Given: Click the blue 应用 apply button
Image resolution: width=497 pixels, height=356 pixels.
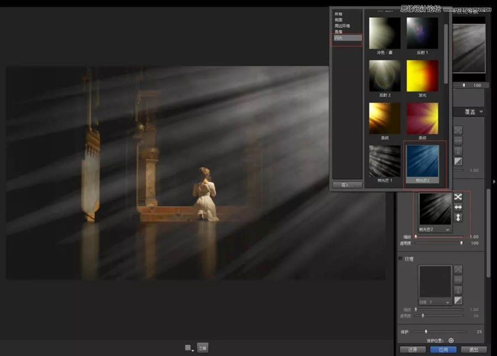Looking at the screenshot, I should [443, 349].
